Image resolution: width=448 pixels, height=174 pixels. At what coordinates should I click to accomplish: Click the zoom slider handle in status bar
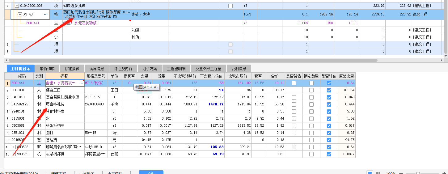pyautogui.click(x=418, y=173)
